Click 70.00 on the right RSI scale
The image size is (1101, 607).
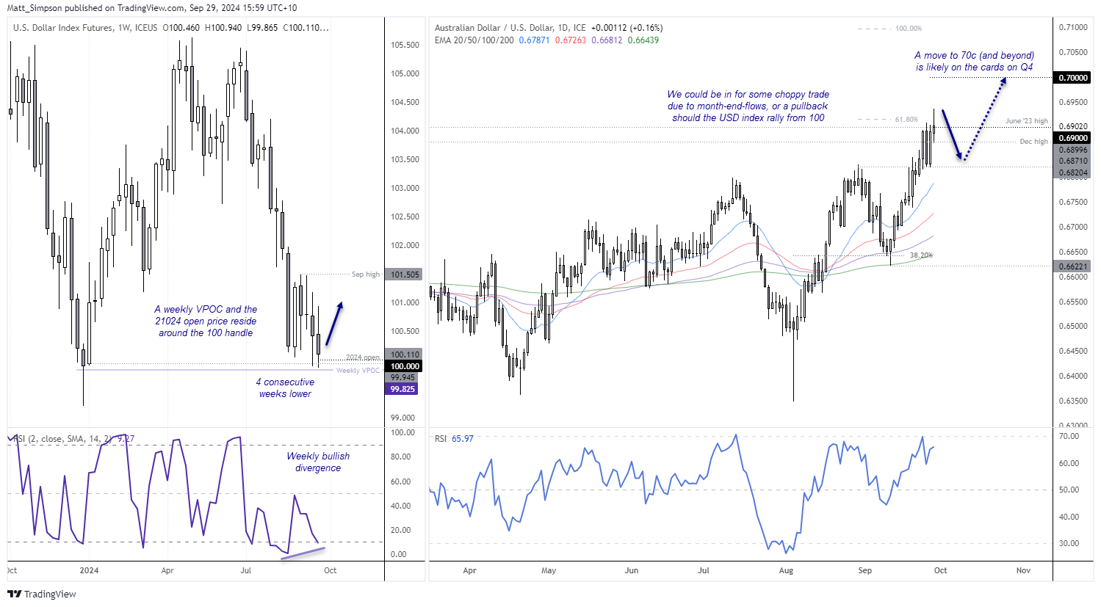(1069, 436)
